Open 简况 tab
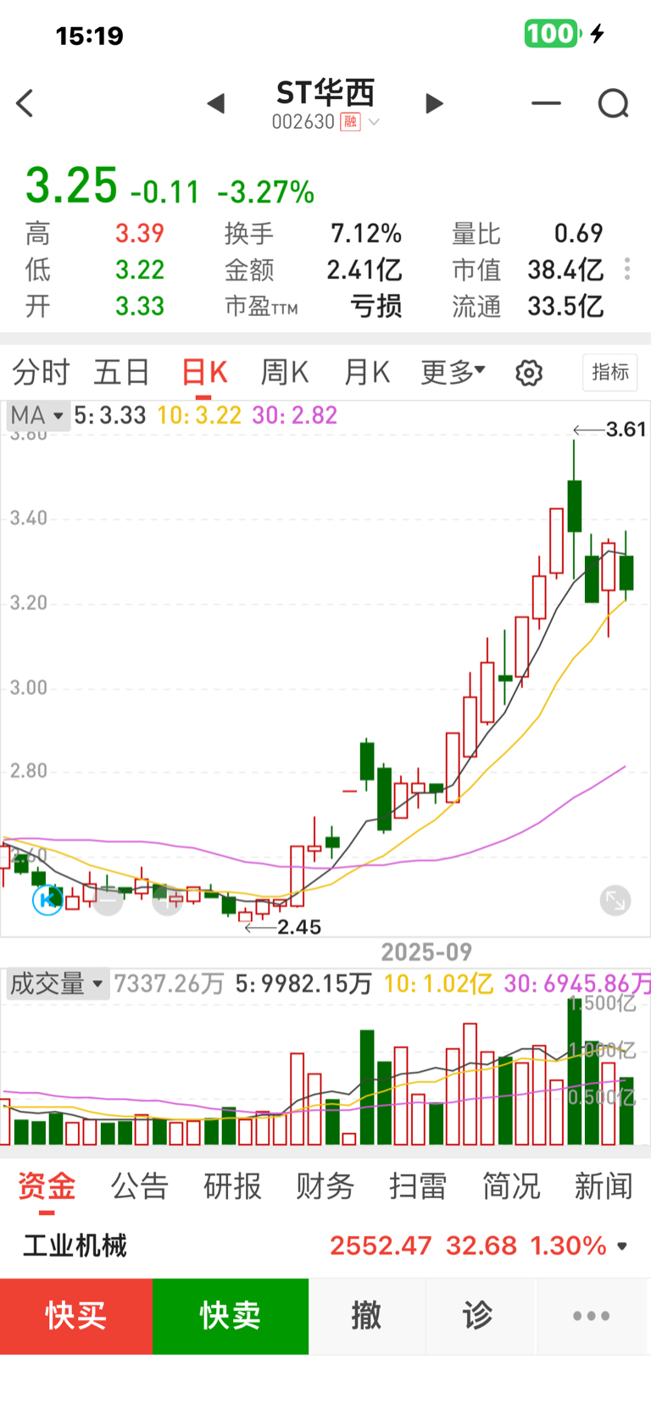 (x=511, y=1186)
